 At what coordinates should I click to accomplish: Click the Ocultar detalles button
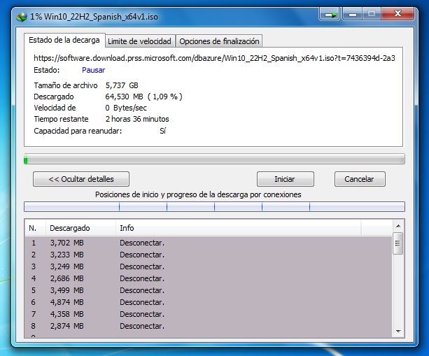click(x=81, y=179)
